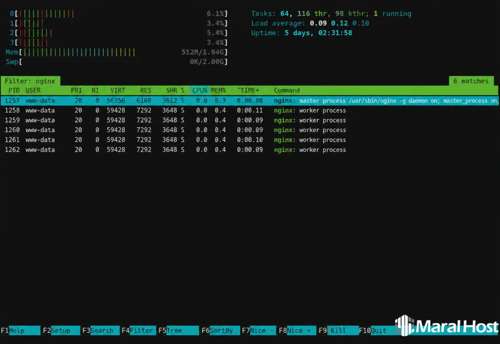
Task: Select nginx master process row PID 1257
Action: [250, 101]
